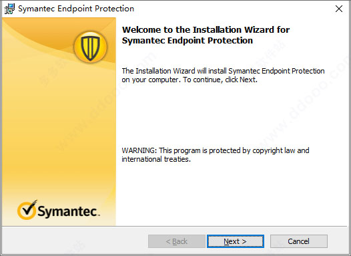Click the 'Welcome to the Installation Wizard' heading
The width and height of the screenshot is (351, 256).
(x=206, y=29)
